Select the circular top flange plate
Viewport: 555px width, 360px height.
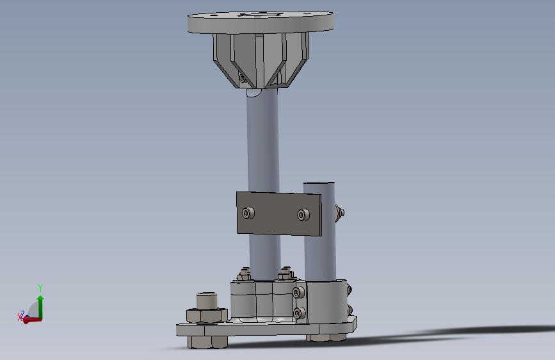[260, 22]
